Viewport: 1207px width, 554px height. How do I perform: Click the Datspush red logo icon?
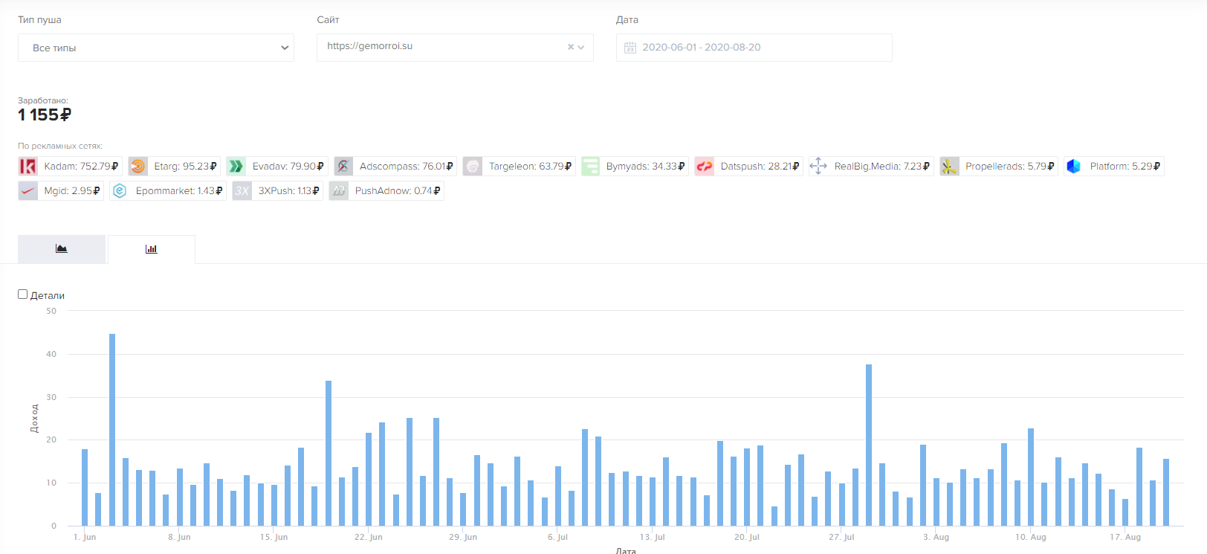click(x=704, y=167)
